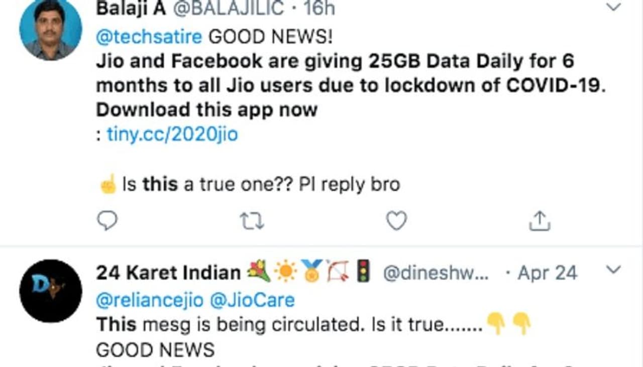The height and width of the screenshot is (367, 643).
Task: Click the @BALAJILIC handle
Action: (229, 8)
